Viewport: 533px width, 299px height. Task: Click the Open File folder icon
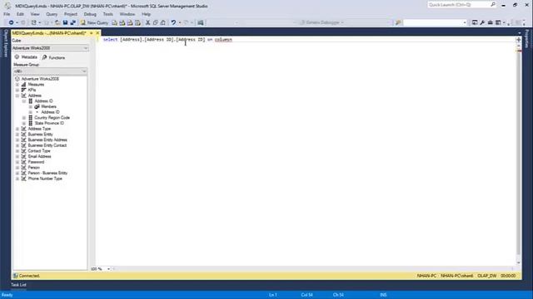[57, 22]
